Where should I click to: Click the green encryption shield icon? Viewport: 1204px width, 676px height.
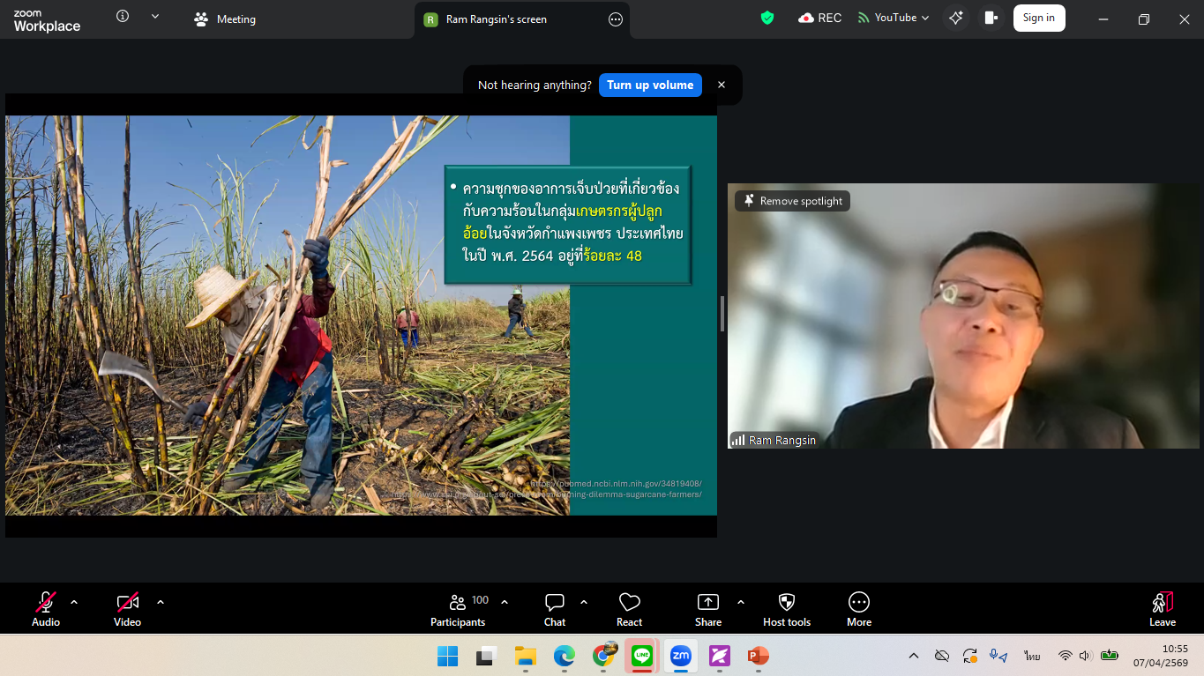click(x=767, y=18)
